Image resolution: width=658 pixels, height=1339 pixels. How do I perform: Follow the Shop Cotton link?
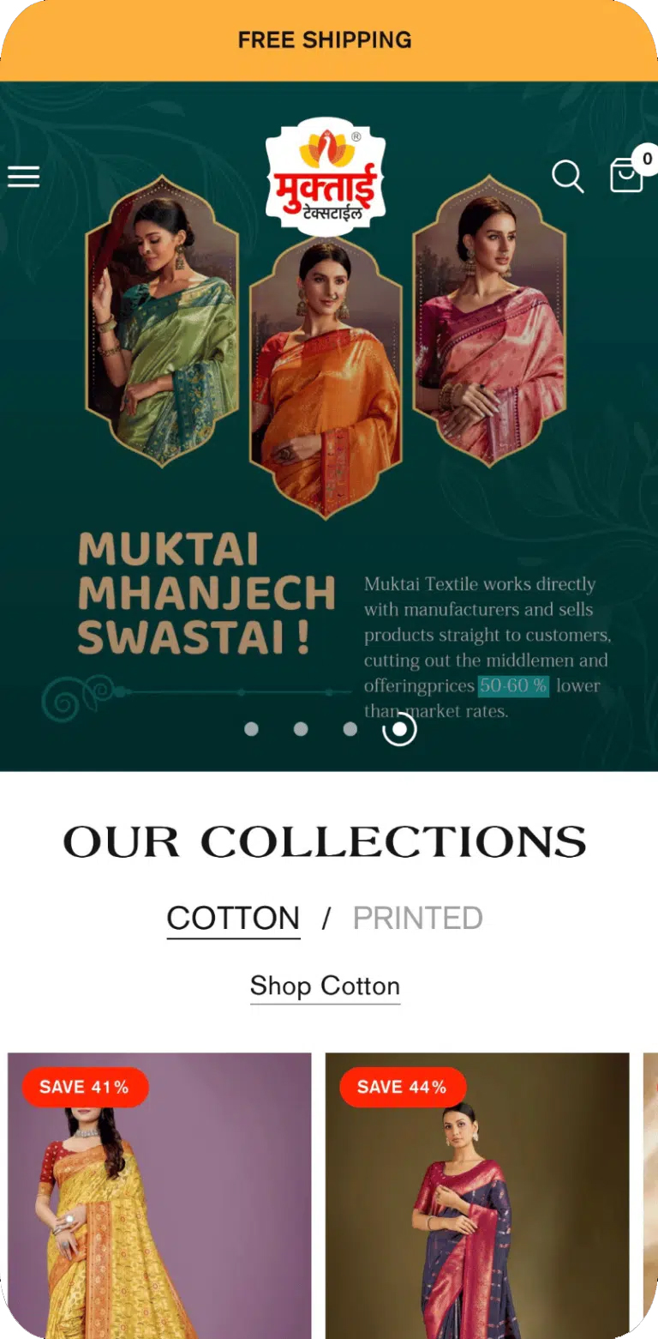[x=325, y=986]
